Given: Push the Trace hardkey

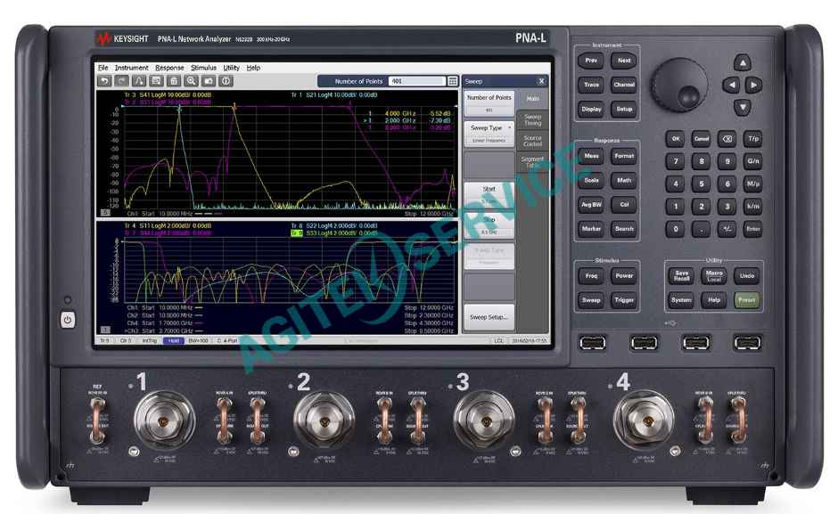Looking at the screenshot, I should 591,85.
